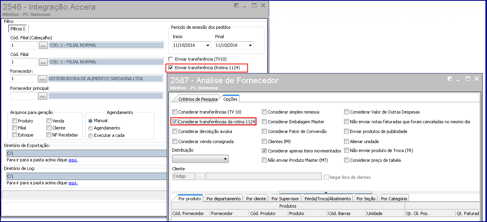The image size is (487, 222).
Task: Toggle Considerar transferências da rotina 1124
Action: pyautogui.click(x=175, y=122)
